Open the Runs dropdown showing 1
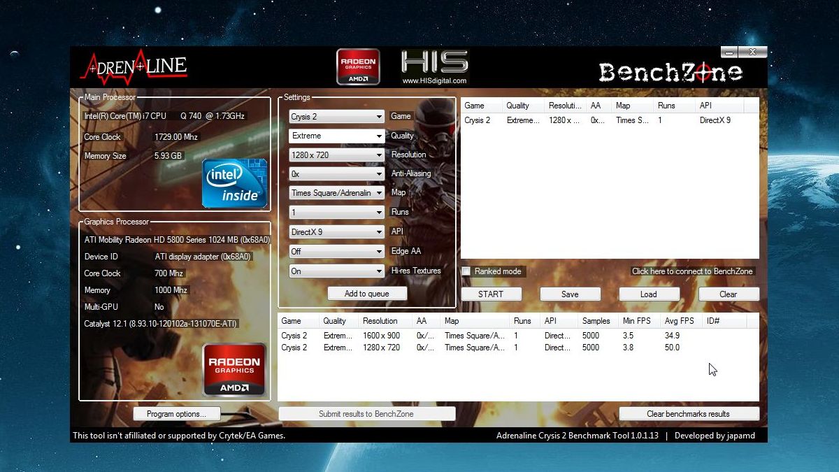This screenshot has height=472, width=839. point(337,213)
